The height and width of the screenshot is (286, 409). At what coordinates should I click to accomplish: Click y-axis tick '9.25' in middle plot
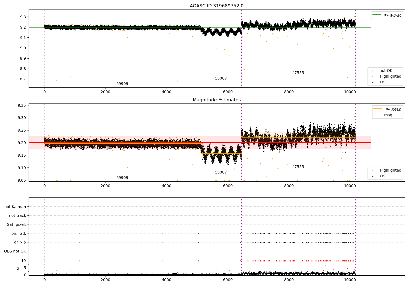[22, 130]
